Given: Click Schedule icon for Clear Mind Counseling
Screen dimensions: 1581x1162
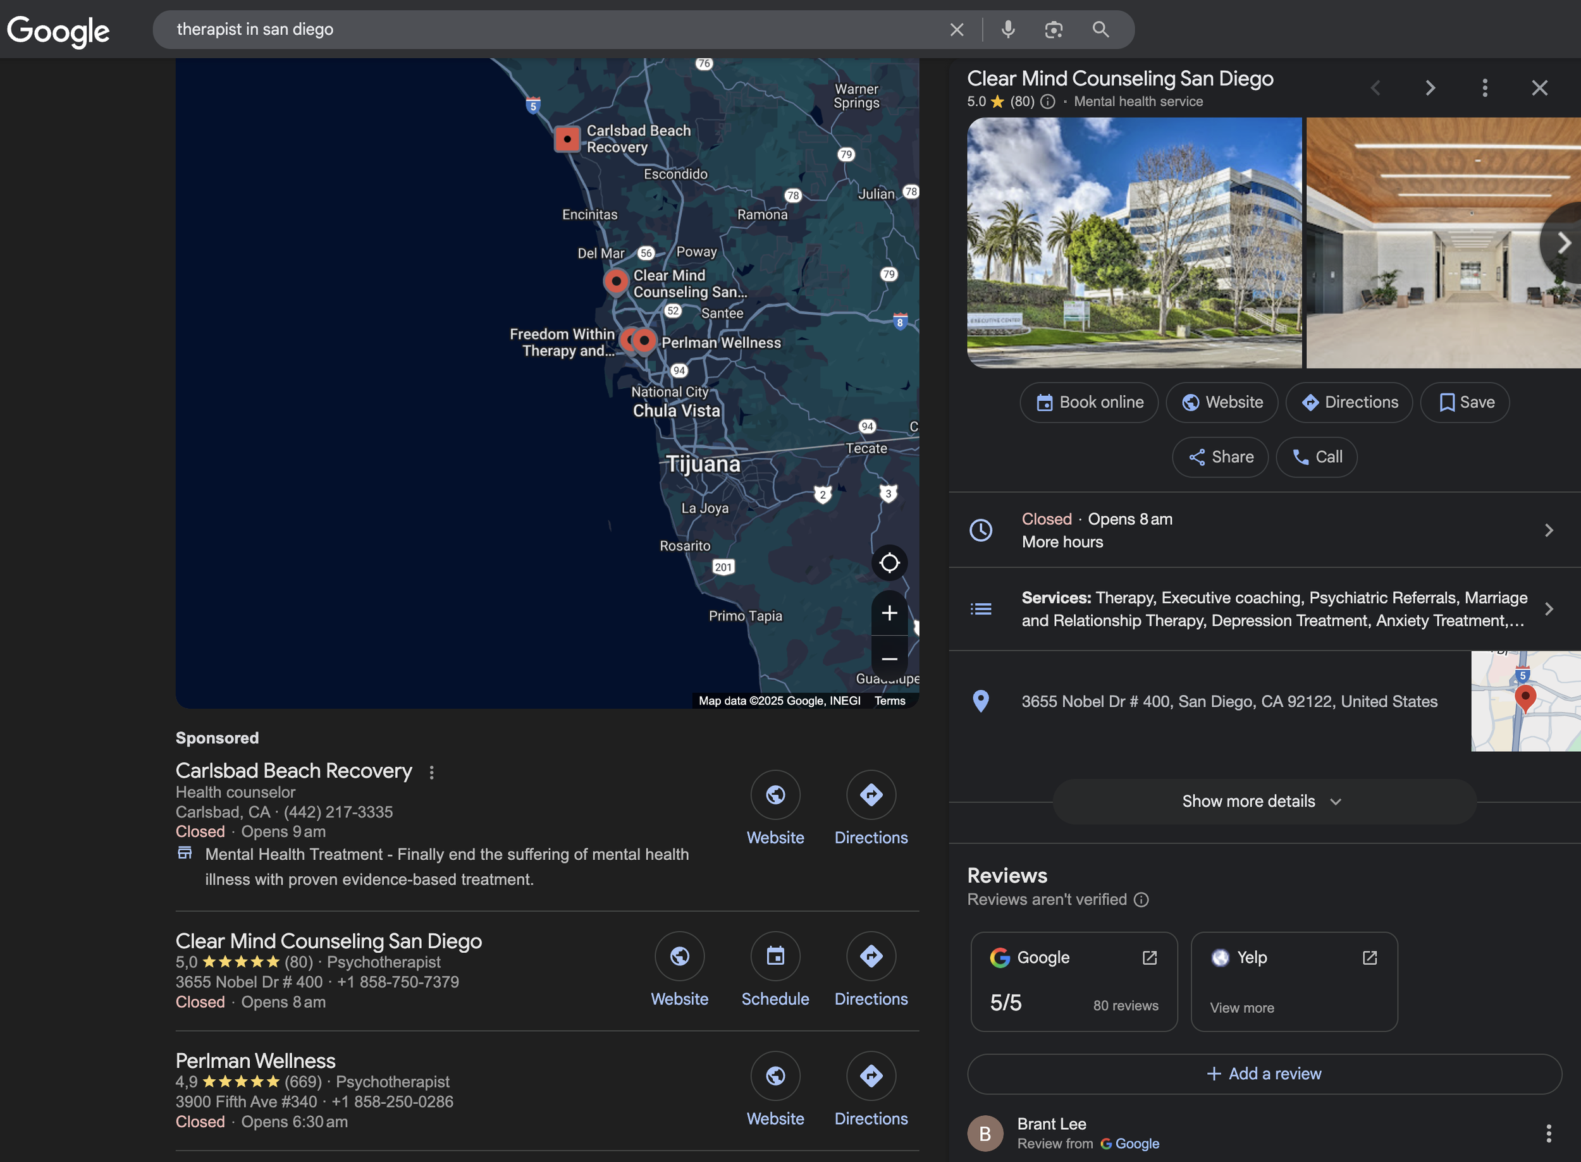Looking at the screenshot, I should (x=775, y=956).
